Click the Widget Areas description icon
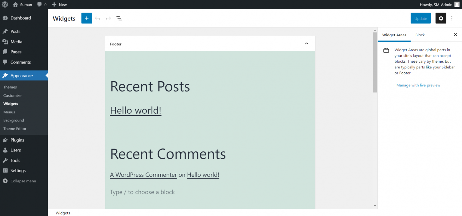The width and height of the screenshot is (462, 216). click(386, 51)
